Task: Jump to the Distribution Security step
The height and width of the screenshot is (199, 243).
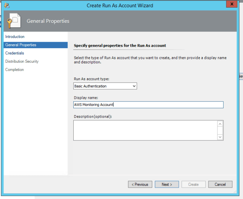Action: click(22, 62)
